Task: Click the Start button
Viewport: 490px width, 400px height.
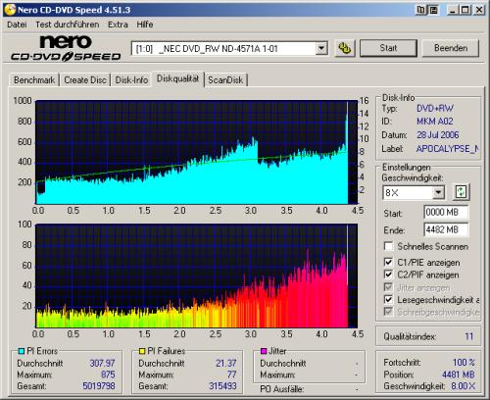Action: tap(388, 48)
